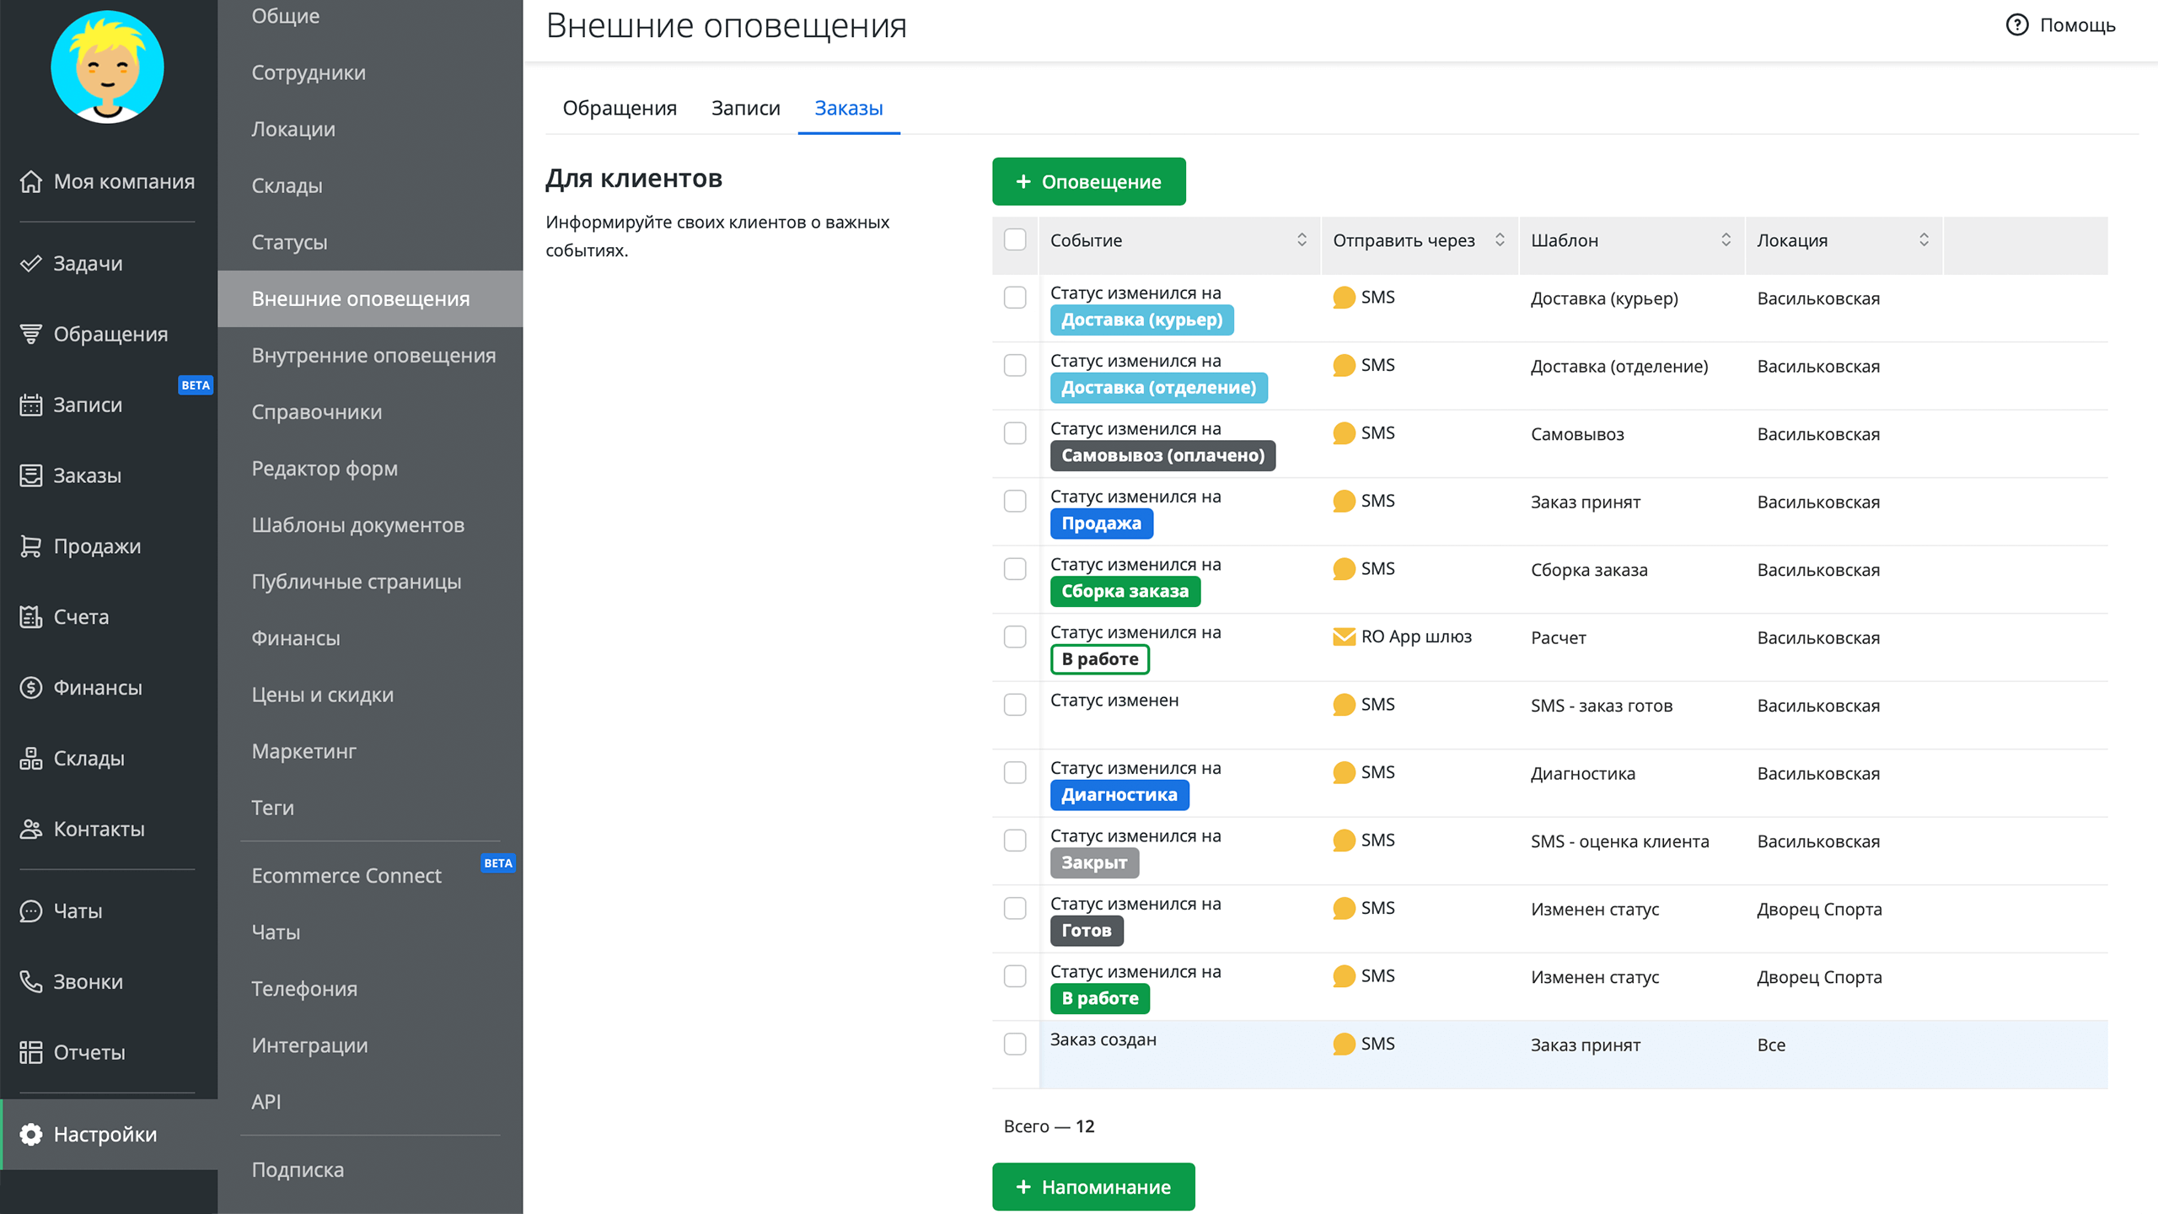Click the Помощь question mark icon
The height and width of the screenshot is (1214, 2158).
coord(2016,25)
